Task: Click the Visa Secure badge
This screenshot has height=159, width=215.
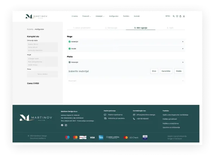Action: click(x=145, y=137)
